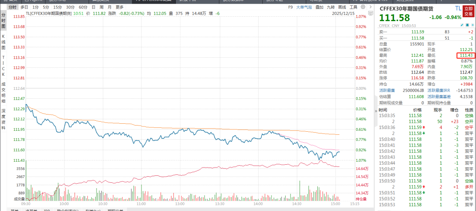This screenshot has width=476, height=211.
Task: Toggle the 大单气泡 overlay
Action: [x=303, y=7]
